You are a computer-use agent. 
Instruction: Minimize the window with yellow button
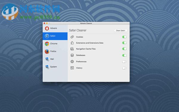(x=47, y=23)
